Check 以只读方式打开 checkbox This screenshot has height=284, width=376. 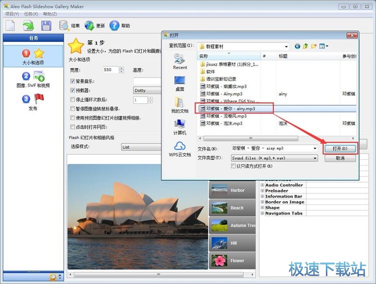pos(233,166)
